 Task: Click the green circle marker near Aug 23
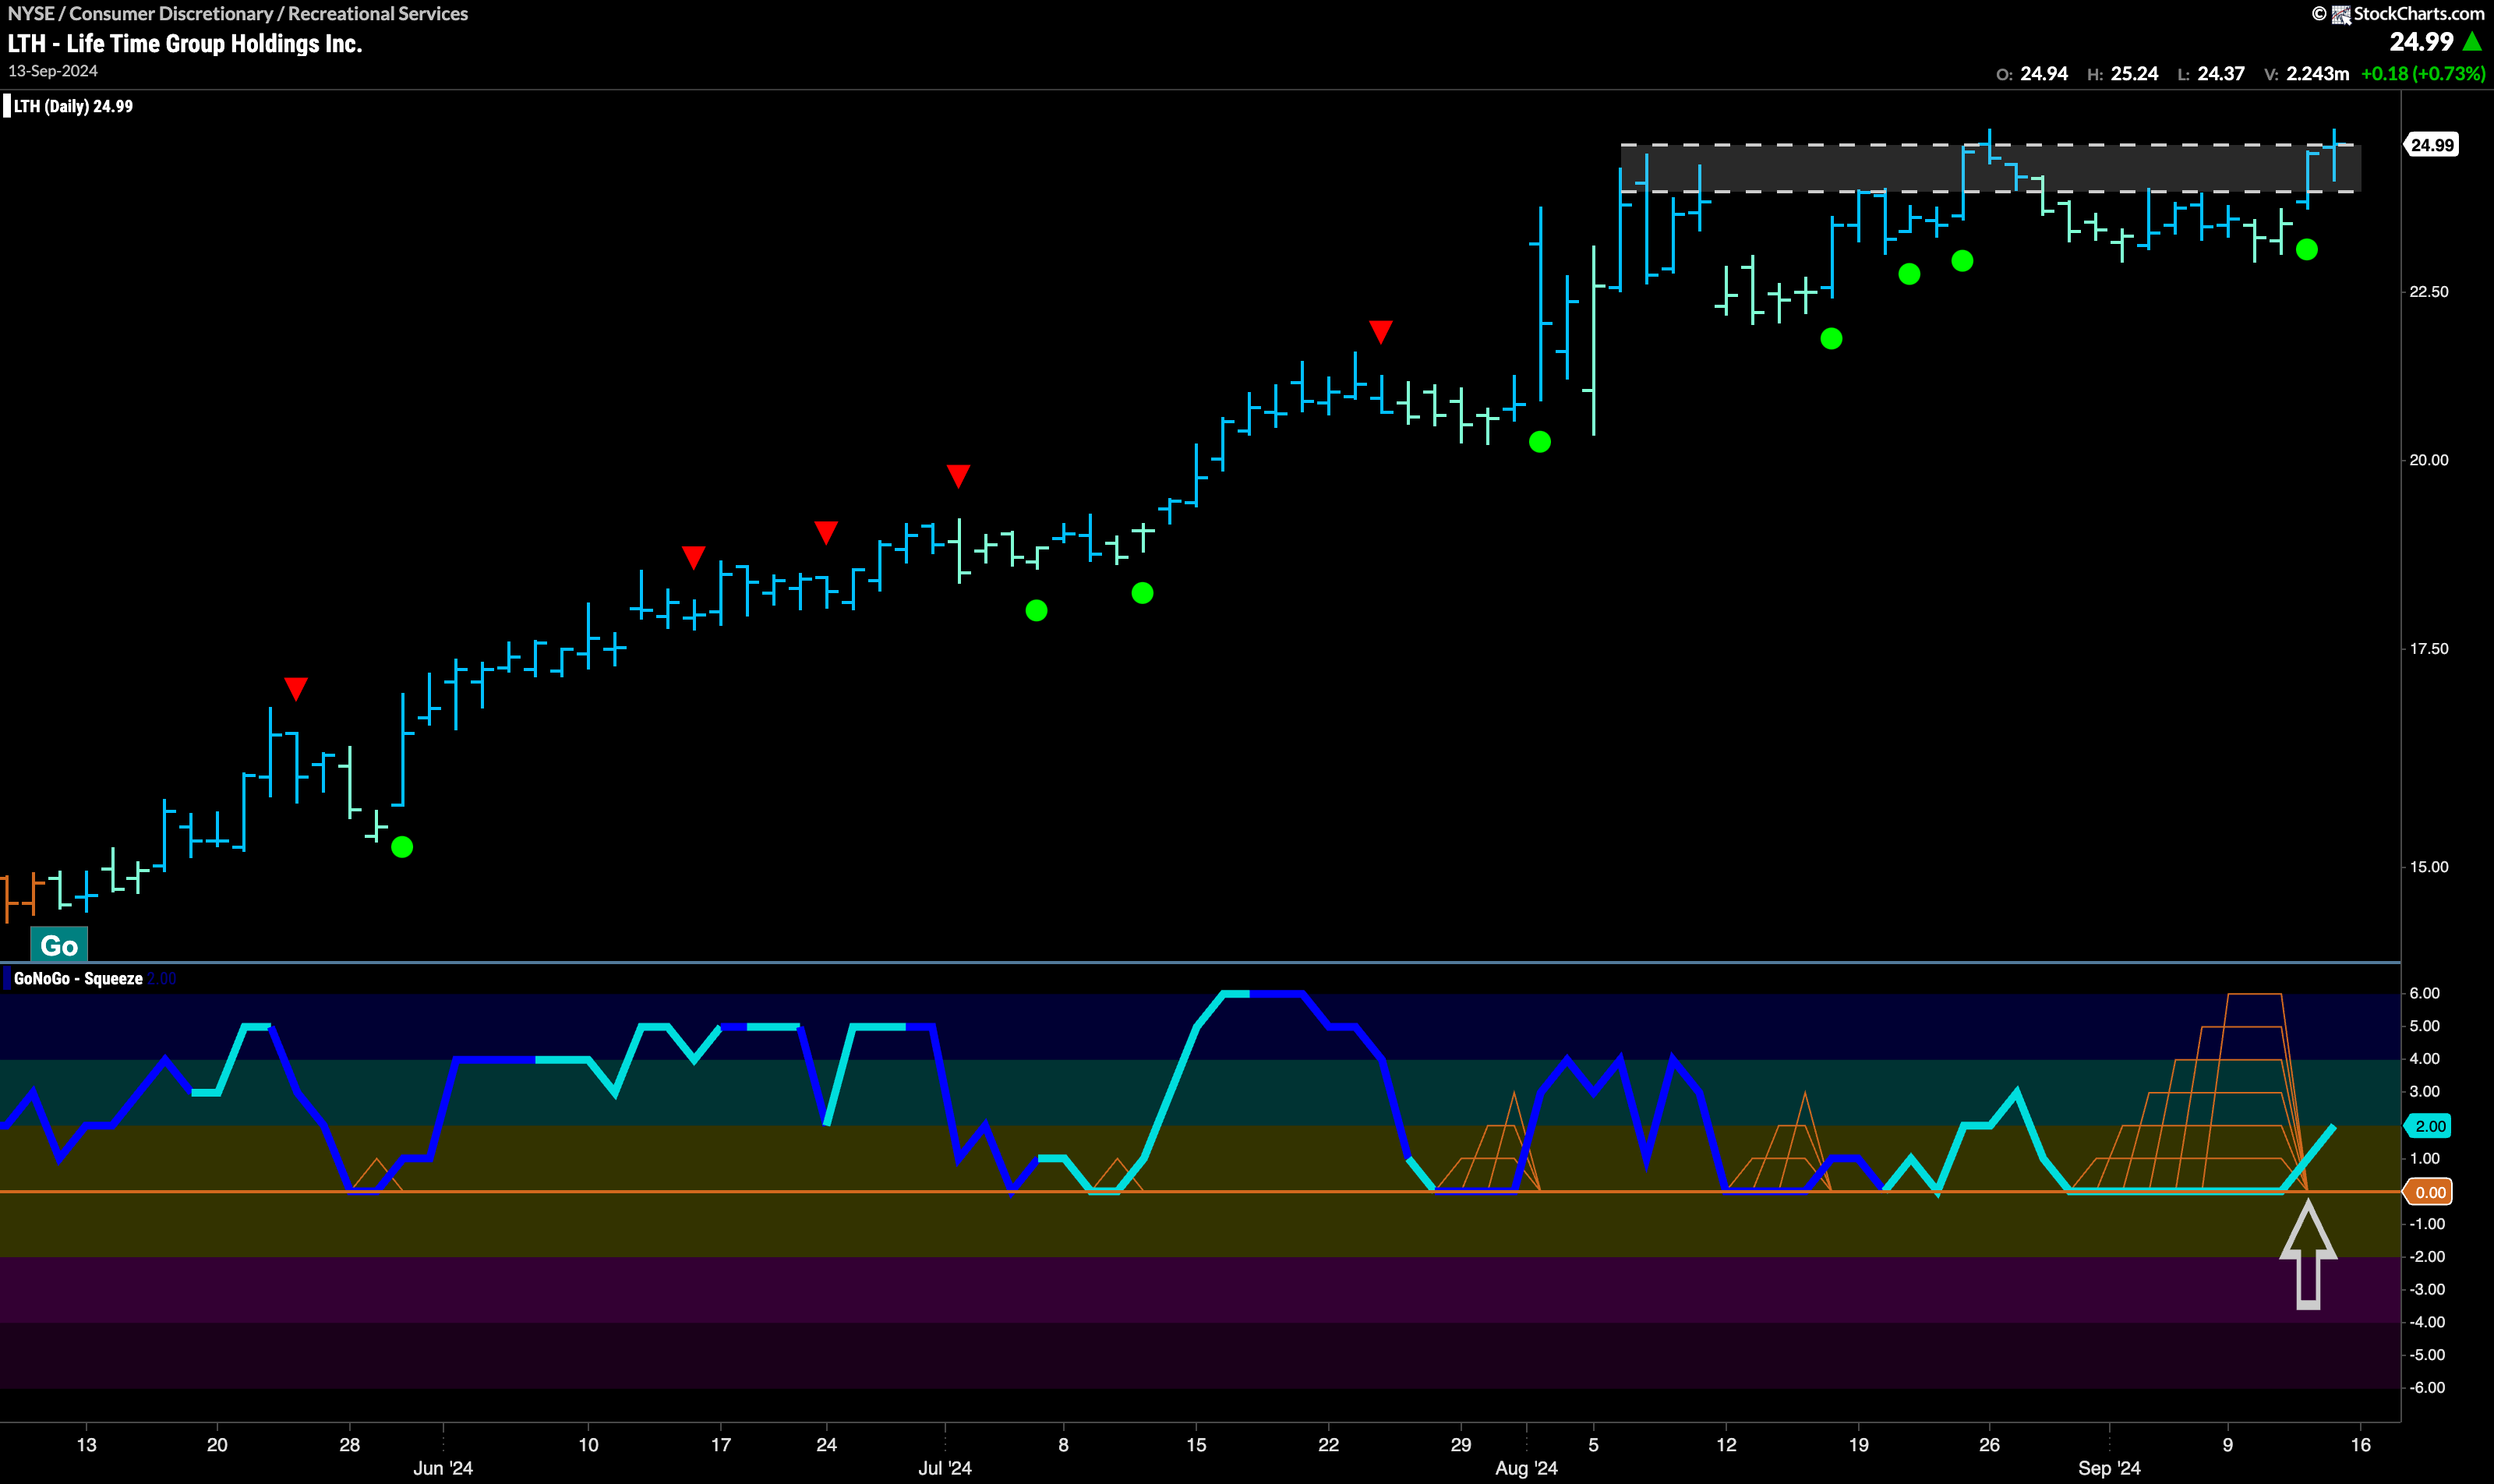pos(1963,261)
